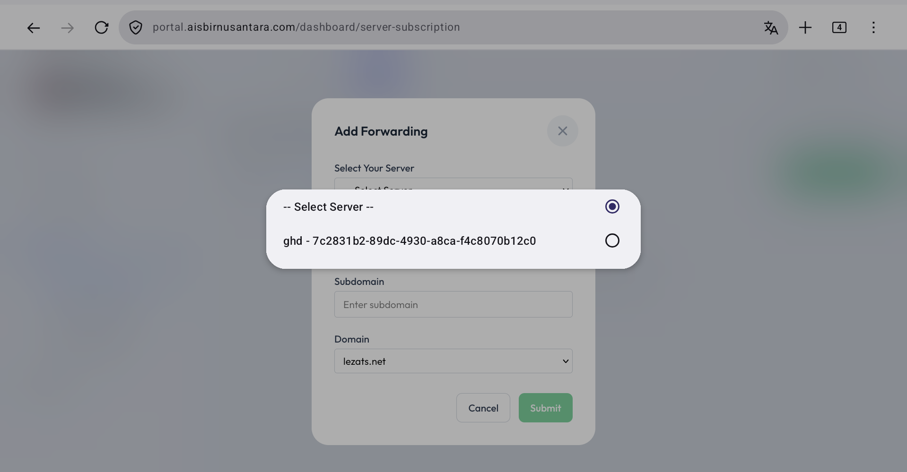Pick the '-- Select Server --' placeholder option
Image resolution: width=907 pixels, height=472 pixels.
coord(328,207)
